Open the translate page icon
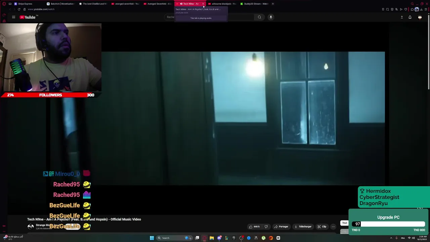The width and height of the screenshot is (430, 242). (396, 9)
